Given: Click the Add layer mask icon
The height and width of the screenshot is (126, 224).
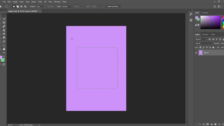Looking at the screenshot, I should tap(208, 124).
